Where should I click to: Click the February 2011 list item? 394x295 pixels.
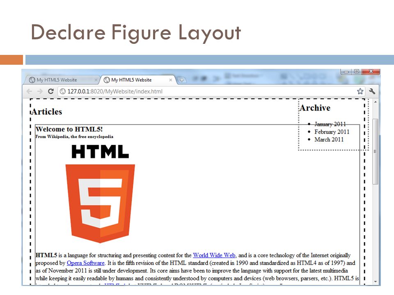click(332, 132)
